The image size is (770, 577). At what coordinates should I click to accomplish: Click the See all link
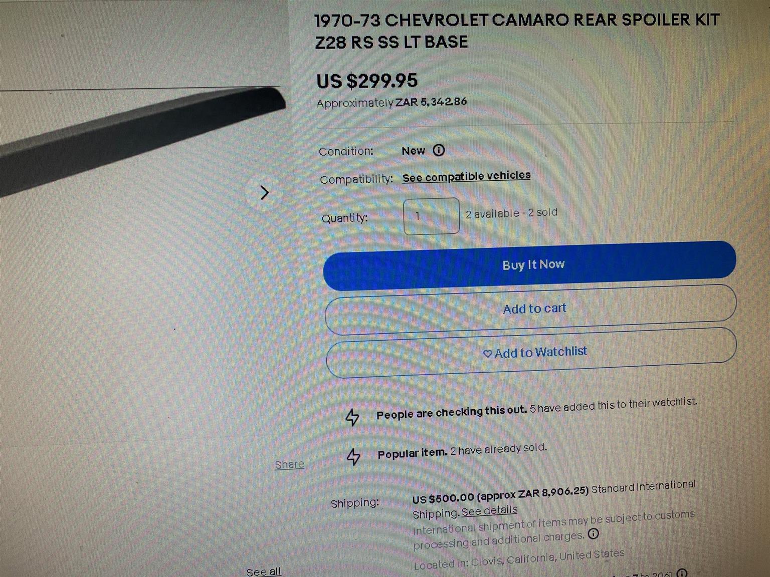click(x=264, y=571)
